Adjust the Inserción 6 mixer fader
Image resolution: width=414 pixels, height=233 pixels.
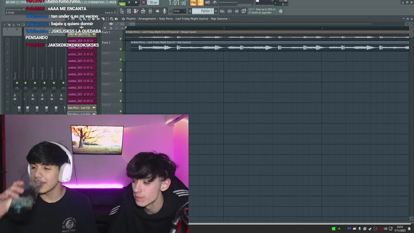point(56,109)
